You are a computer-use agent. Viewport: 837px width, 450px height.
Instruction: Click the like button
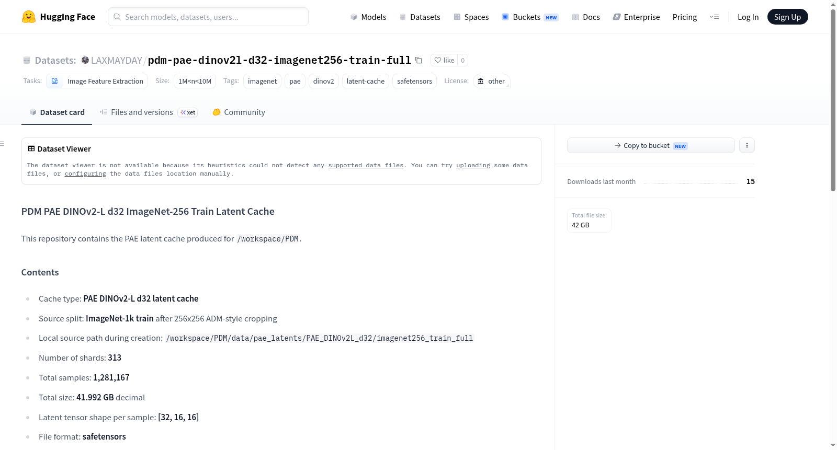pos(445,60)
